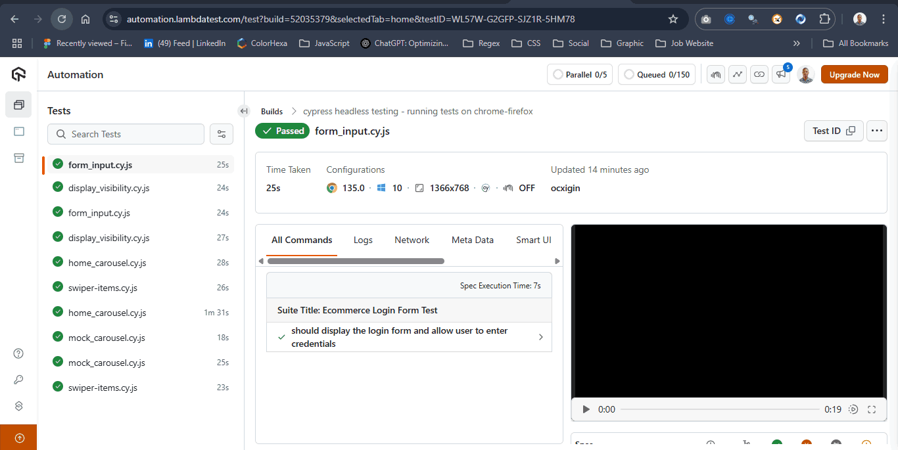Viewport: 898px width, 450px height.
Task: Open the Tests sidebar panel icon
Action: pyautogui.click(x=18, y=104)
